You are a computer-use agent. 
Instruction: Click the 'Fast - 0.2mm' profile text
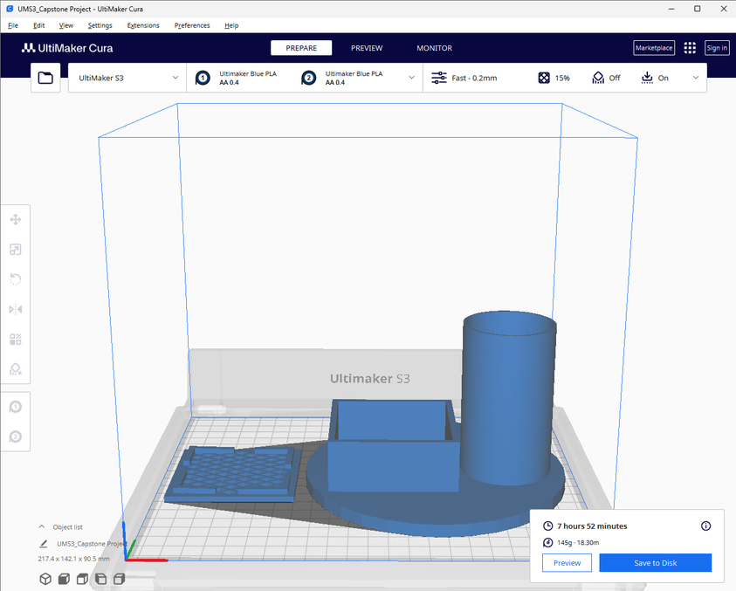pos(474,78)
